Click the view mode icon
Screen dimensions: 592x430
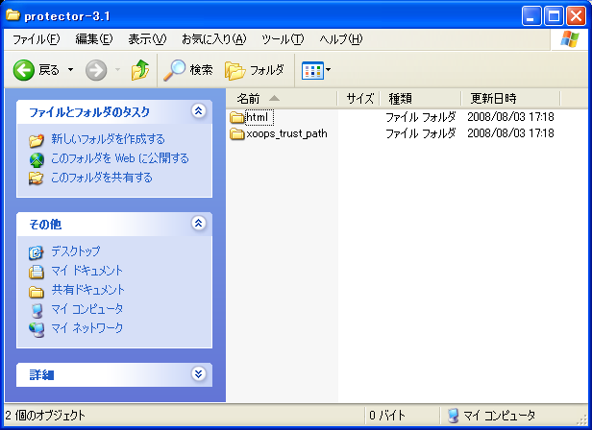click(312, 70)
